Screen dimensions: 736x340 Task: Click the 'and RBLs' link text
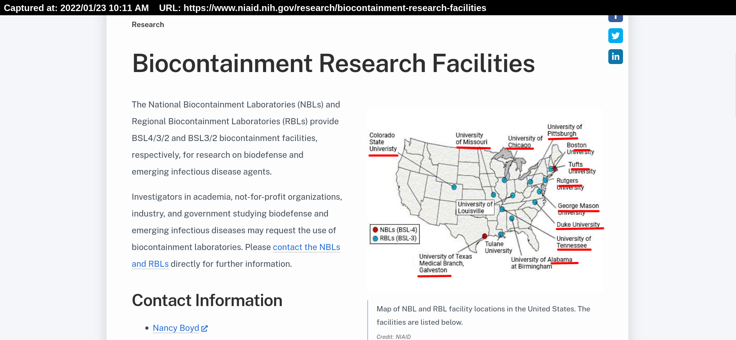150,264
